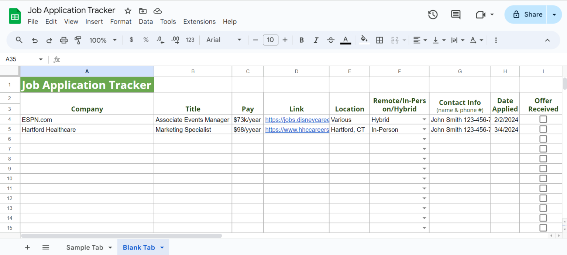
Task: Switch to the Sample Tab sheet
Action: [85, 247]
